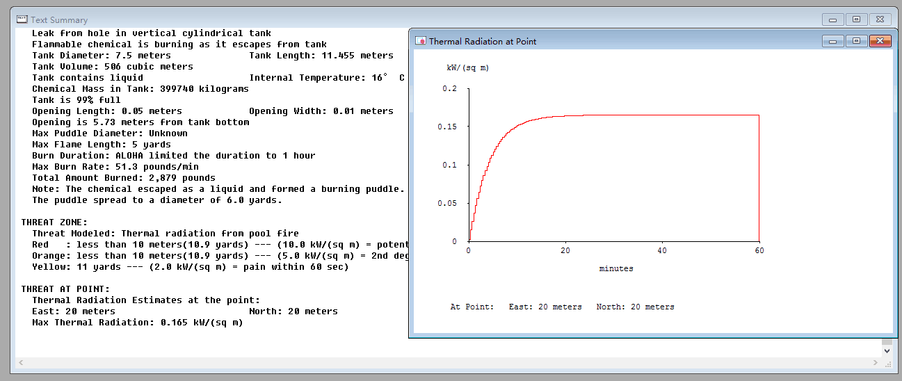This screenshot has width=902, height=381.
Task: Click the Text Summary window icon
Action: (x=22, y=19)
